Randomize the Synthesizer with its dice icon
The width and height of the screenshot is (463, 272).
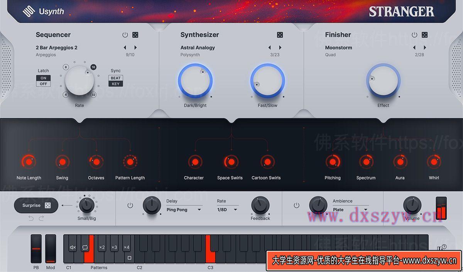(280, 35)
